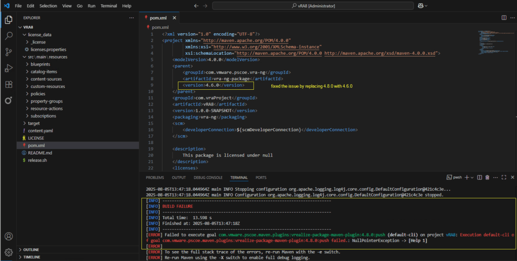Go forward using the navigation arrow
Screen dimensions: 517x261
[206, 6]
